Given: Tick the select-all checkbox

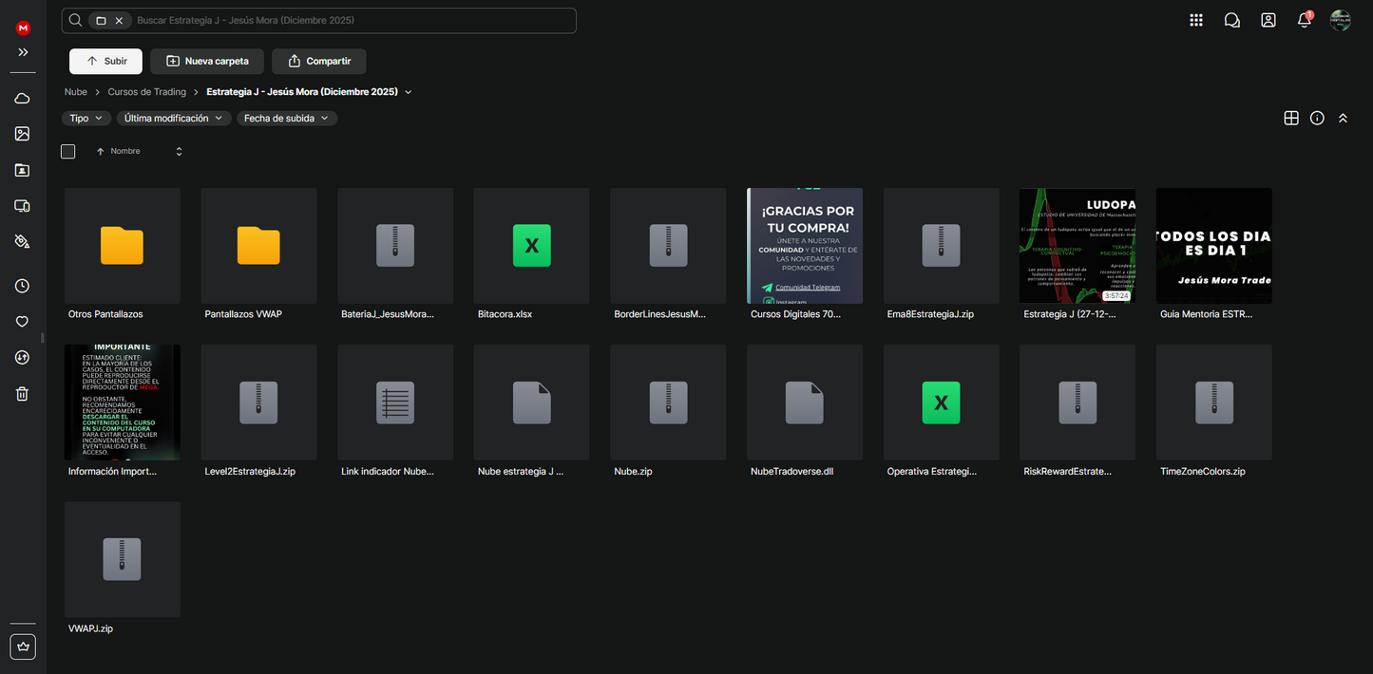Looking at the screenshot, I should coord(68,152).
